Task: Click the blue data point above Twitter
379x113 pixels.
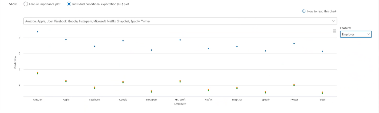Action: click(x=294, y=44)
